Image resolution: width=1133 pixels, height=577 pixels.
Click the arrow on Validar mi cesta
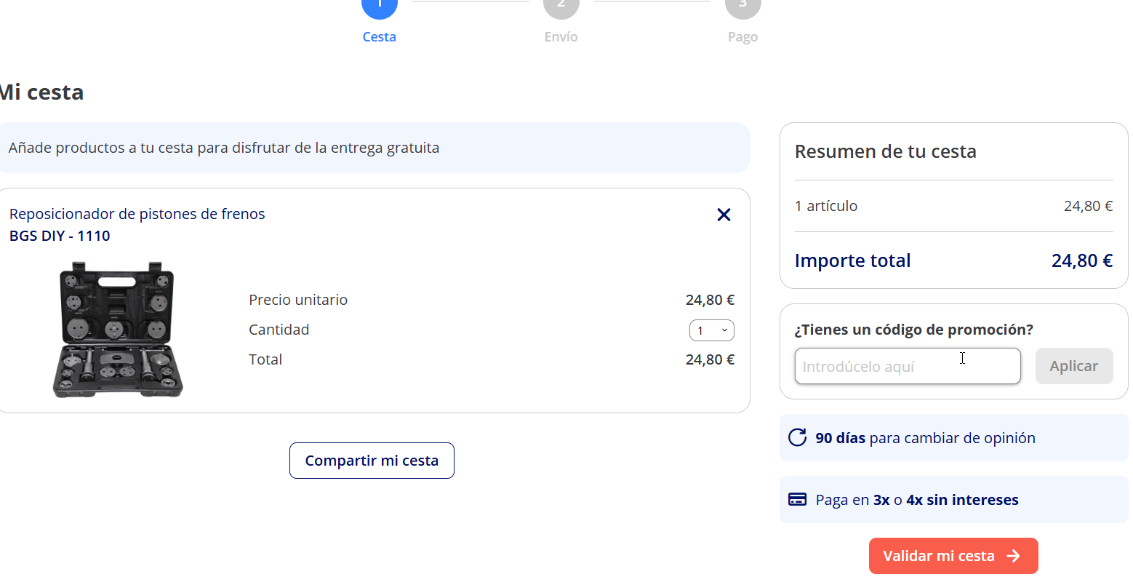[1014, 556]
